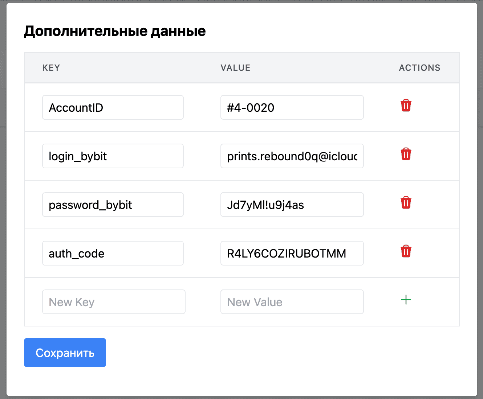Click the VALUE column header
This screenshot has height=399, width=483.
coord(235,68)
